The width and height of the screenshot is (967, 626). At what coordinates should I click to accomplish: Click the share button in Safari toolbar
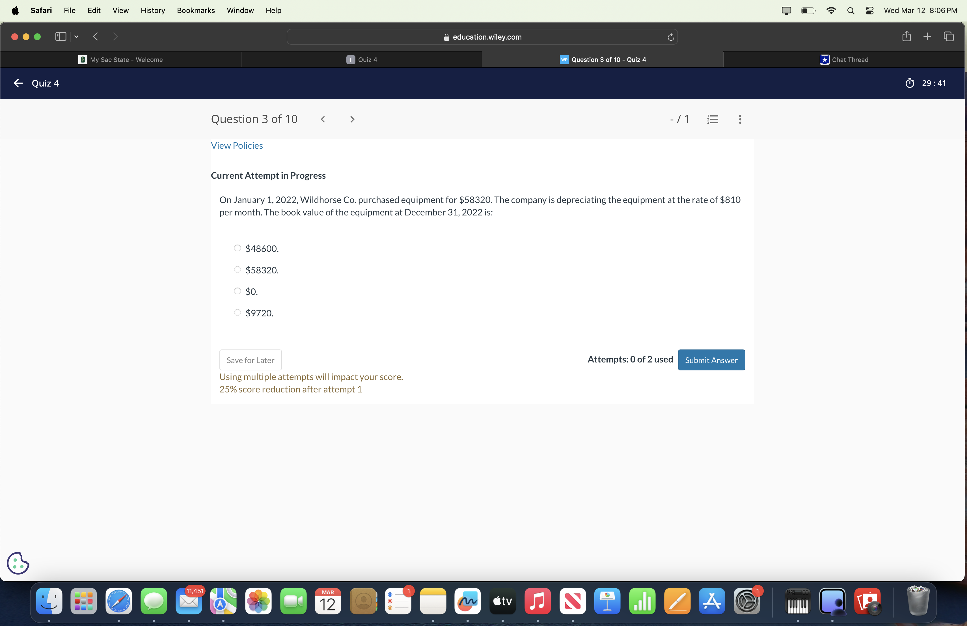click(906, 36)
